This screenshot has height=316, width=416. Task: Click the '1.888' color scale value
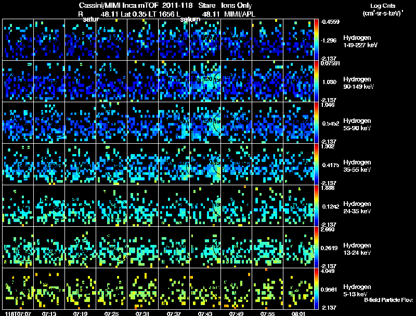pos(328,188)
